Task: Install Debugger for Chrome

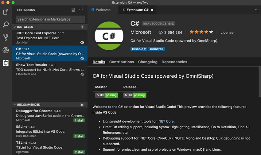Action: pyautogui.click(x=79, y=120)
